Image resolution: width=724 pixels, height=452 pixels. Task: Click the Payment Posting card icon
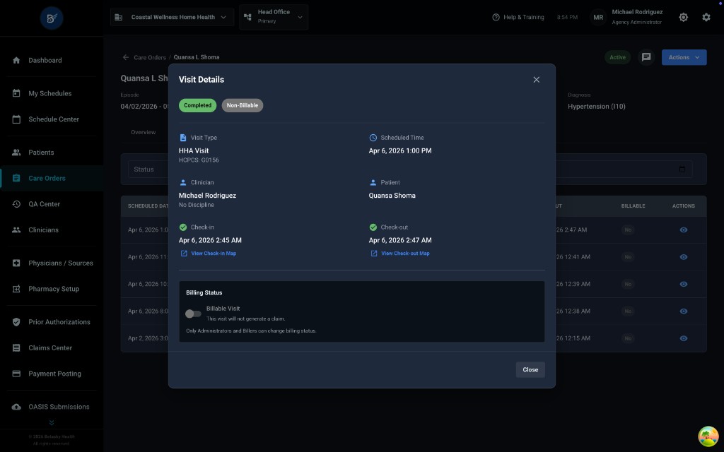(x=16, y=374)
